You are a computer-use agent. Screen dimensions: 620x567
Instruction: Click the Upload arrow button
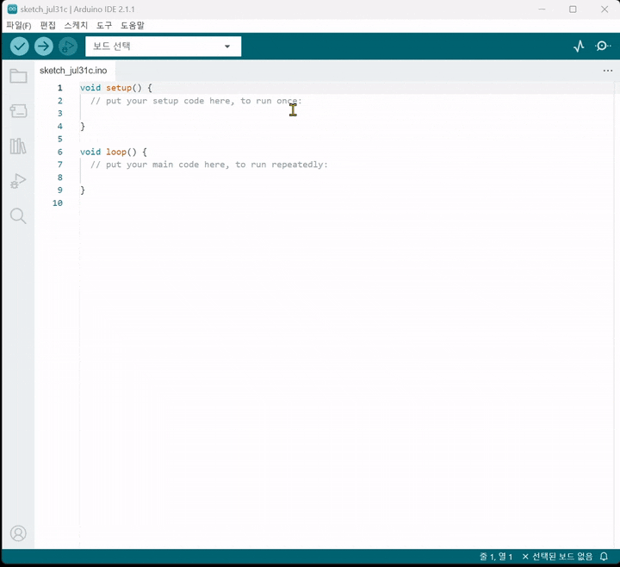[x=44, y=47]
